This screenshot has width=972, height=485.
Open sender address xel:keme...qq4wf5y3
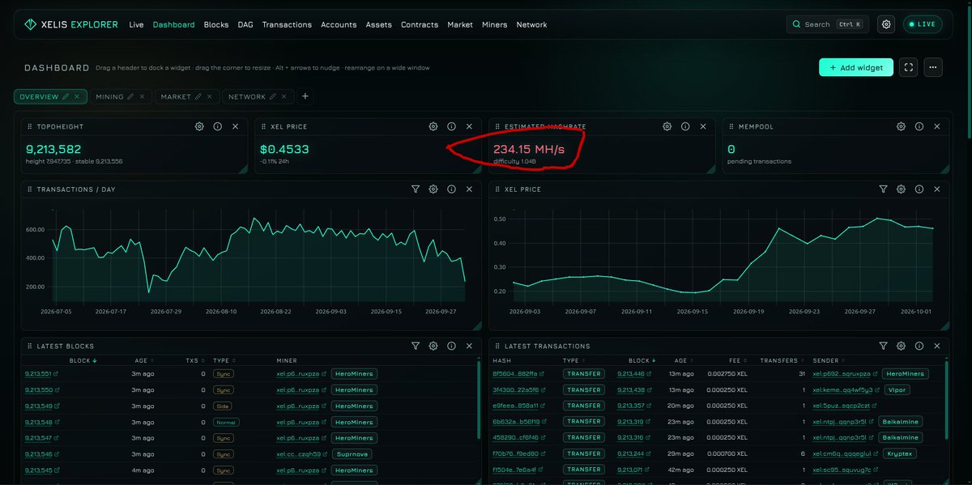pyautogui.click(x=842, y=389)
